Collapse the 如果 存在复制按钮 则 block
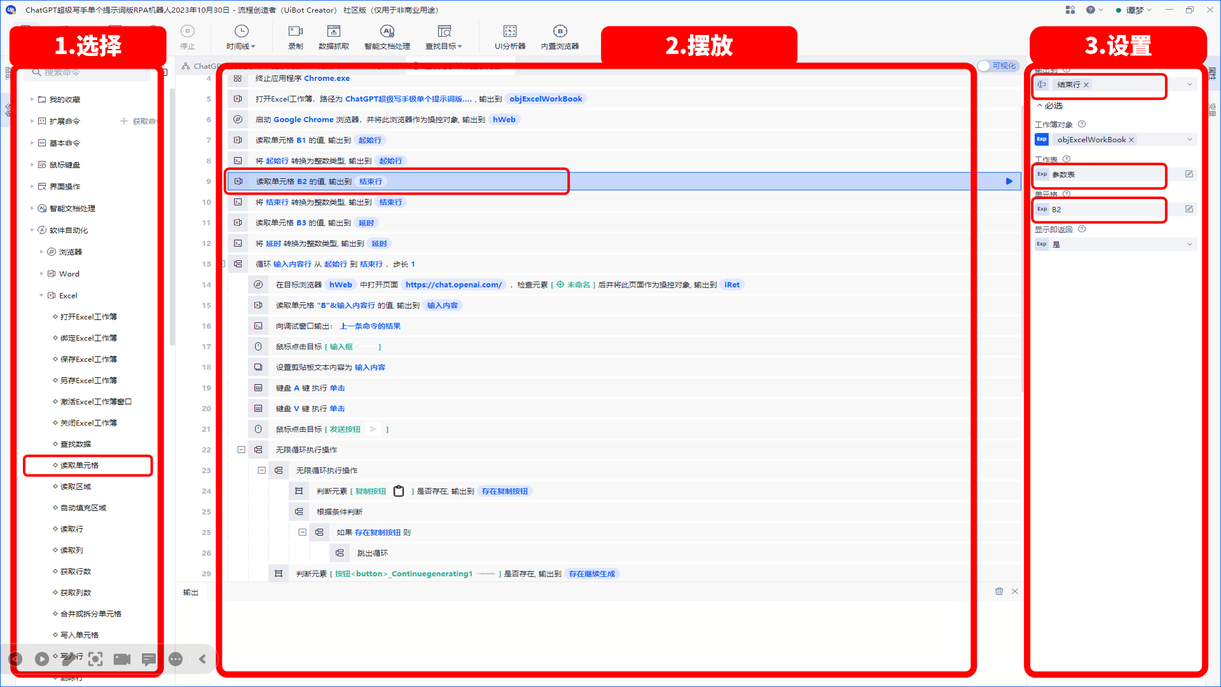1221x687 pixels. [302, 532]
